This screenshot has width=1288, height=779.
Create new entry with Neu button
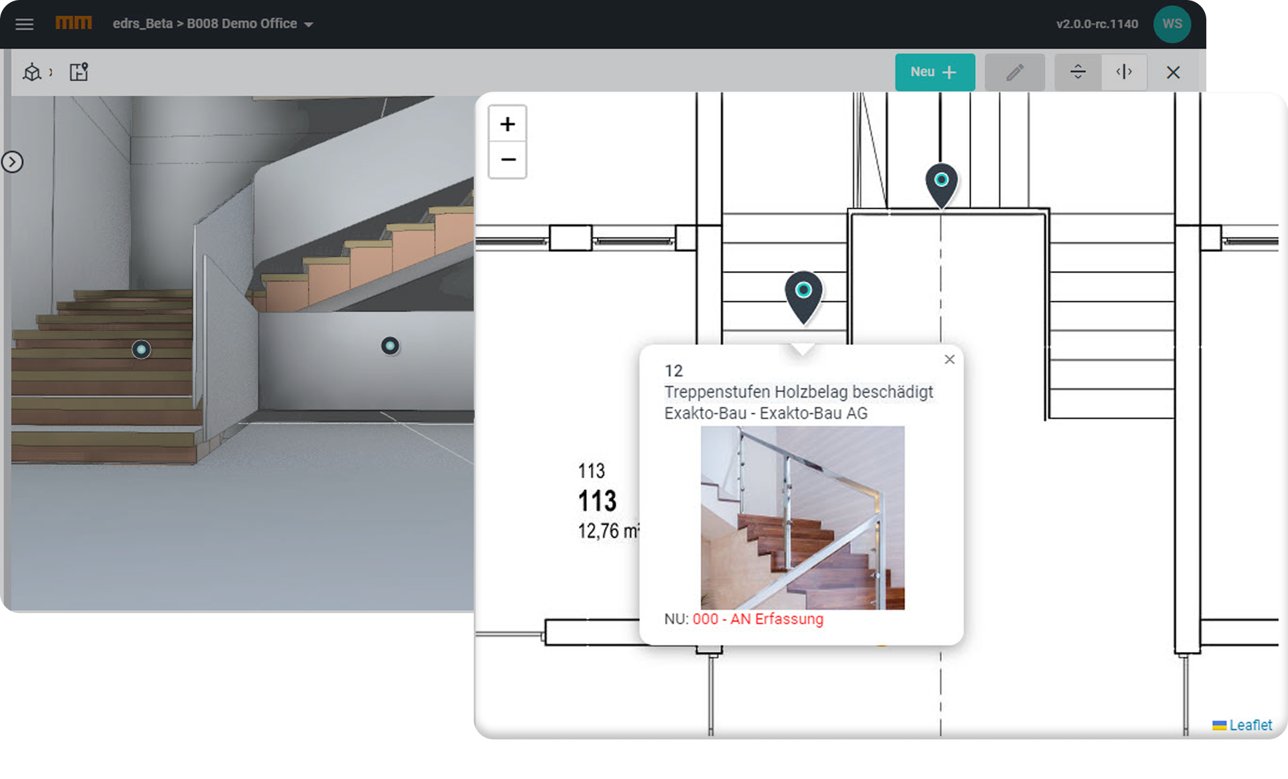point(934,72)
